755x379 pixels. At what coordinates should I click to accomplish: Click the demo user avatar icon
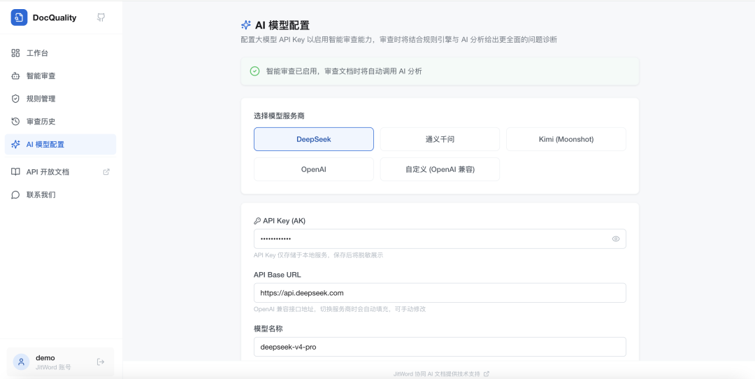[x=21, y=362]
